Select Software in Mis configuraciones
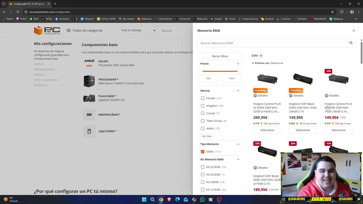This screenshot has width=363, height=204. 39,75
